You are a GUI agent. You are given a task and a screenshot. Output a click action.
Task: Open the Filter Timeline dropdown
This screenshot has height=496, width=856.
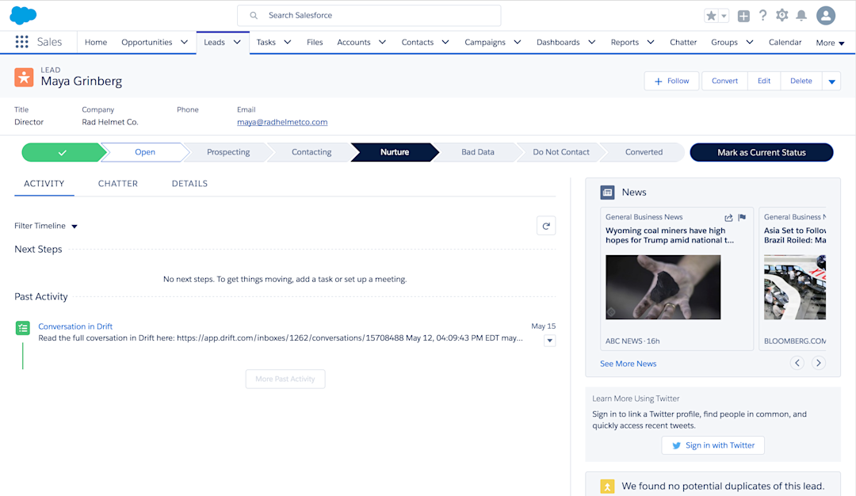(x=46, y=226)
